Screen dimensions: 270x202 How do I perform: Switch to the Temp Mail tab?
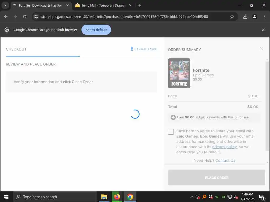click(x=103, y=6)
